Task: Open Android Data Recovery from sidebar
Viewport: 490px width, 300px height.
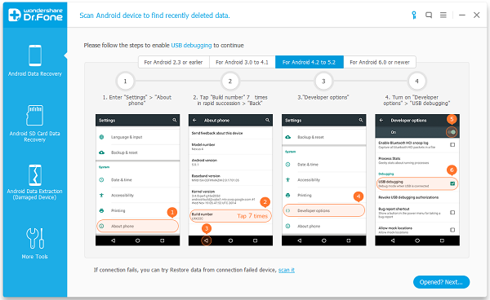Action: (x=35, y=61)
